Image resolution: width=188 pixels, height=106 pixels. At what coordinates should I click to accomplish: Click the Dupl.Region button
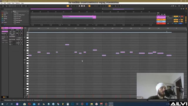click(x=12, y=37)
